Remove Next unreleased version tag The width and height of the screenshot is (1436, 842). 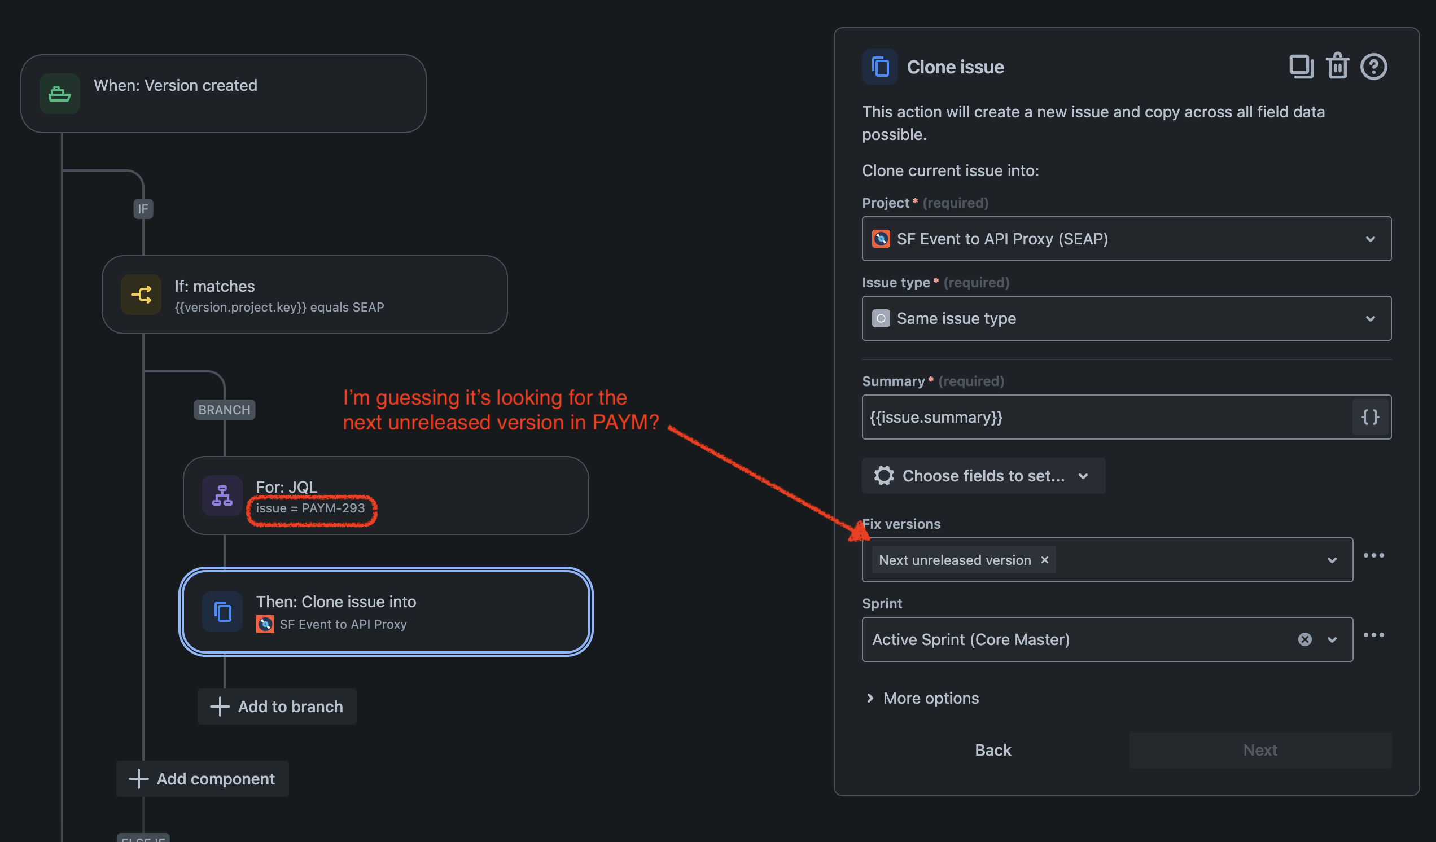tap(1044, 560)
